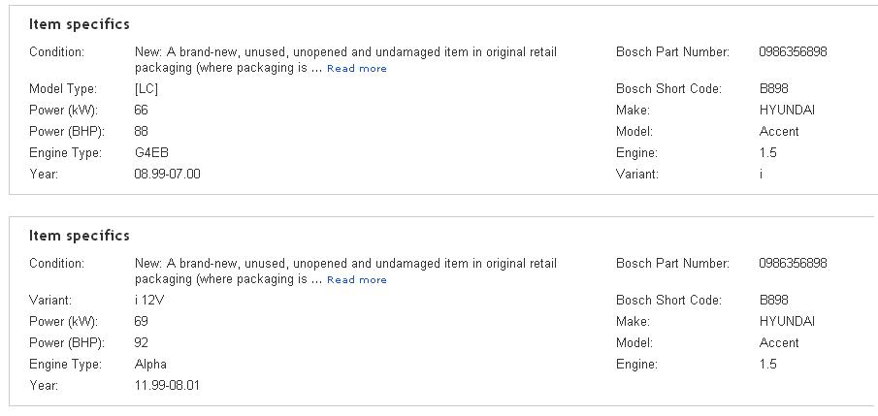The width and height of the screenshot is (878, 416).
Task: Click HYUNDAI make in the 88 BHP listing
Action: coord(787,111)
